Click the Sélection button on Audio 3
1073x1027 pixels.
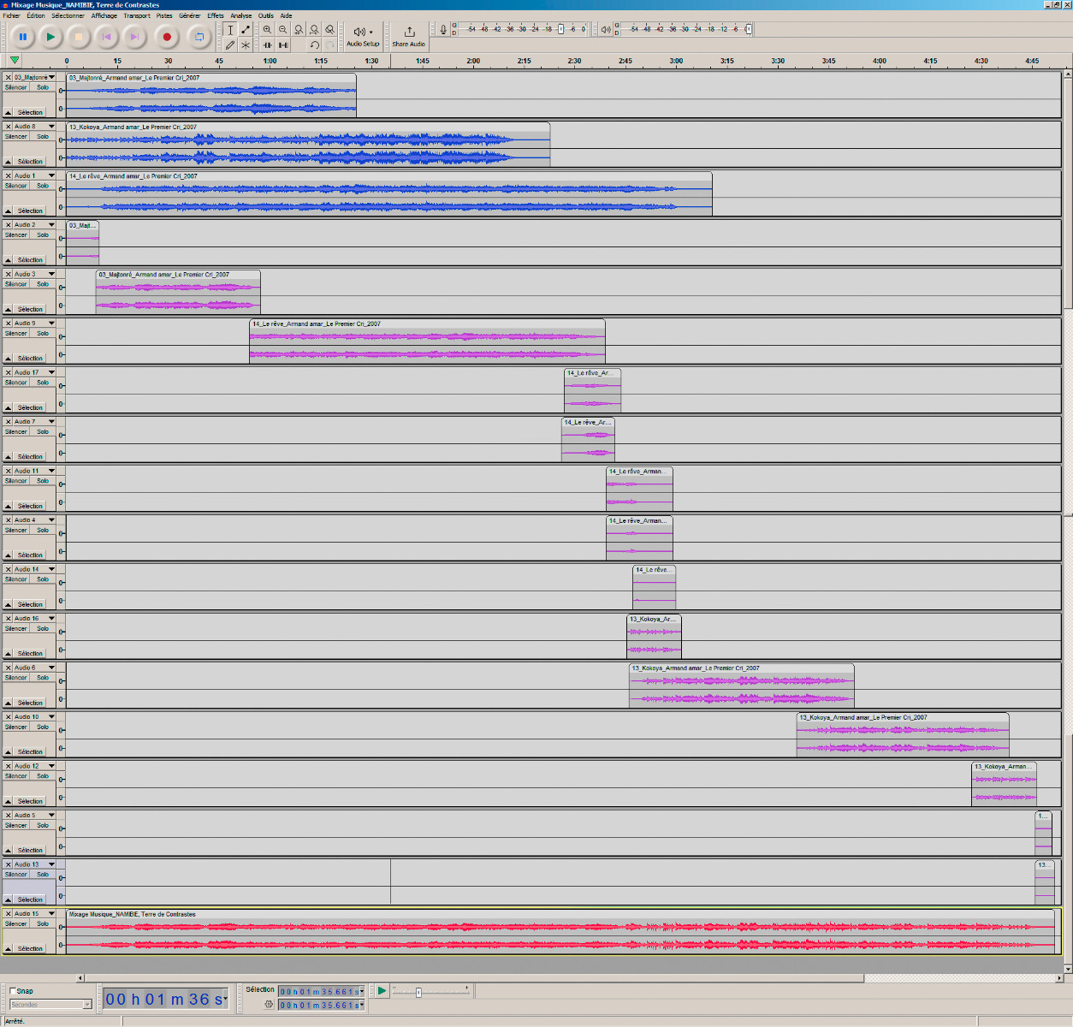point(28,309)
